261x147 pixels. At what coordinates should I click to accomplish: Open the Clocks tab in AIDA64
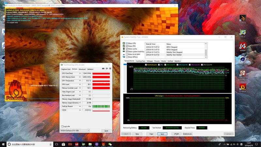[163, 61]
